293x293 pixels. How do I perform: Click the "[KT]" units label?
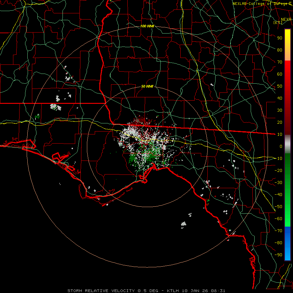[x=278, y=22]
